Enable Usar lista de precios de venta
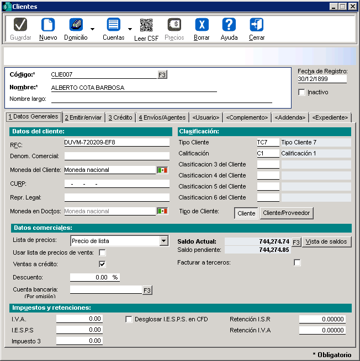Image resolution: width=360 pixels, height=361 pixels. pyautogui.click(x=102, y=252)
